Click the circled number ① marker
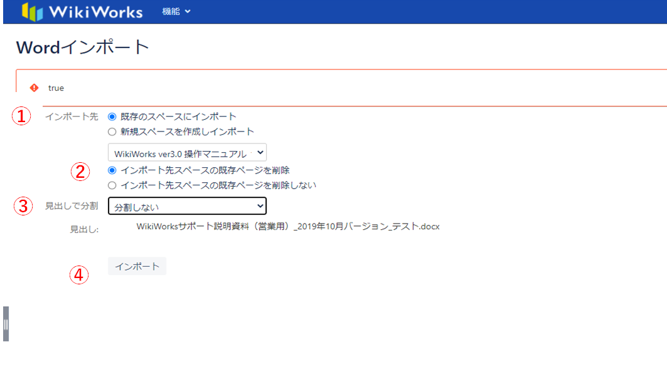Viewport: 667px width, 372px height. (x=23, y=116)
